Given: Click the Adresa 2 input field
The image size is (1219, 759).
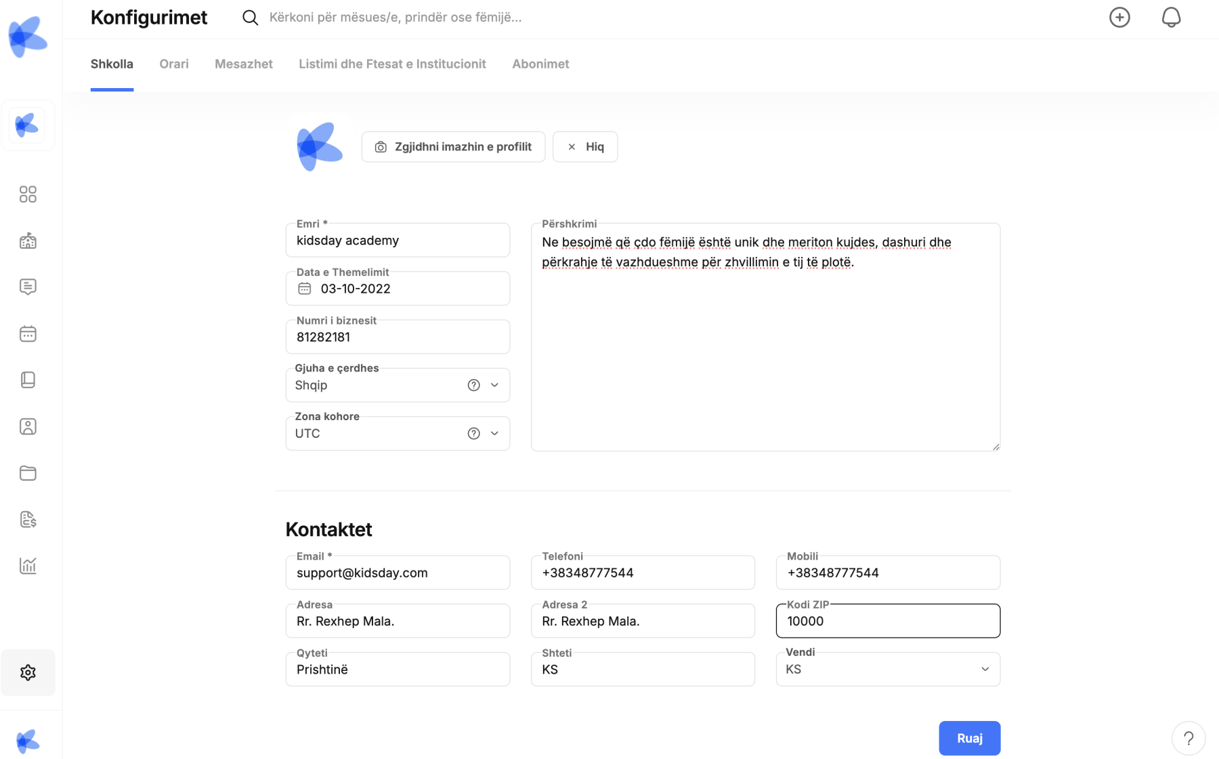Looking at the screenshot, I should (x=643, y=620).
